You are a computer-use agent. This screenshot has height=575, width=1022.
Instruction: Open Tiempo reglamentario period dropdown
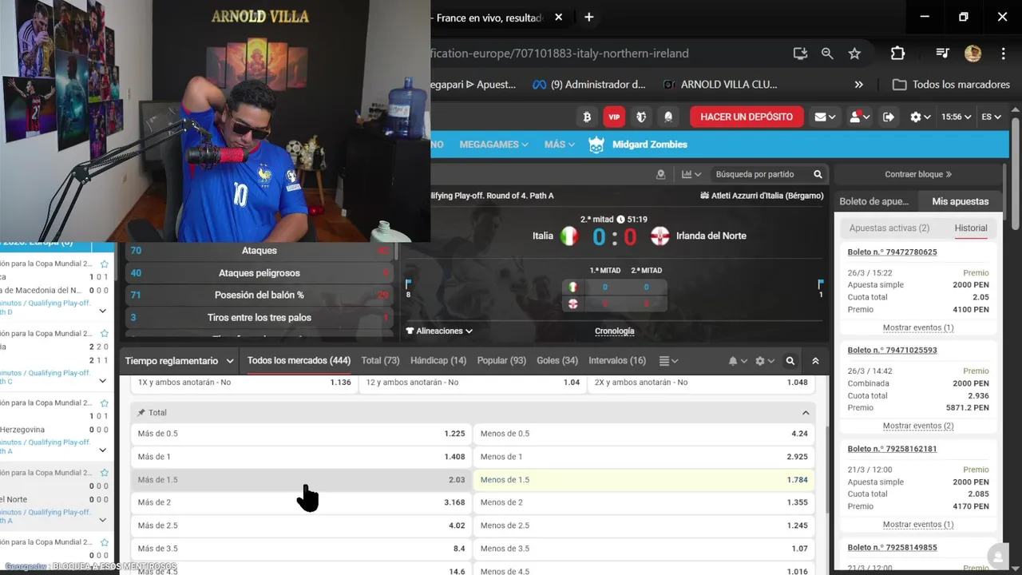pos(180,361)
